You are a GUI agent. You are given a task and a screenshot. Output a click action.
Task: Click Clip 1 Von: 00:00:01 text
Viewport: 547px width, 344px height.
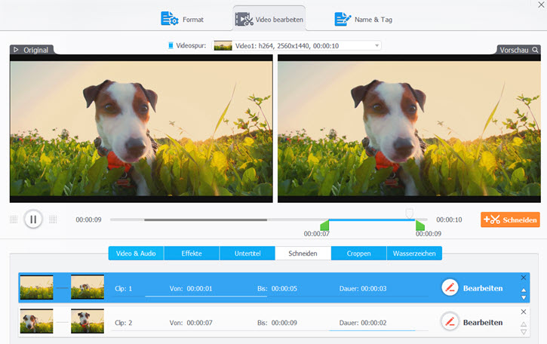(x=191, y=288)
